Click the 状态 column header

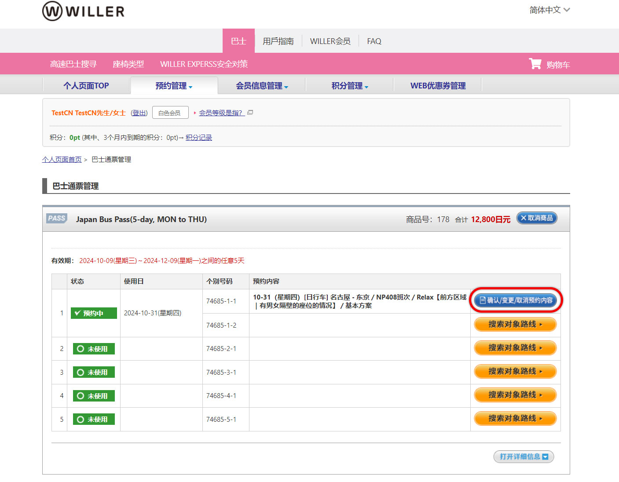(77, 281)
